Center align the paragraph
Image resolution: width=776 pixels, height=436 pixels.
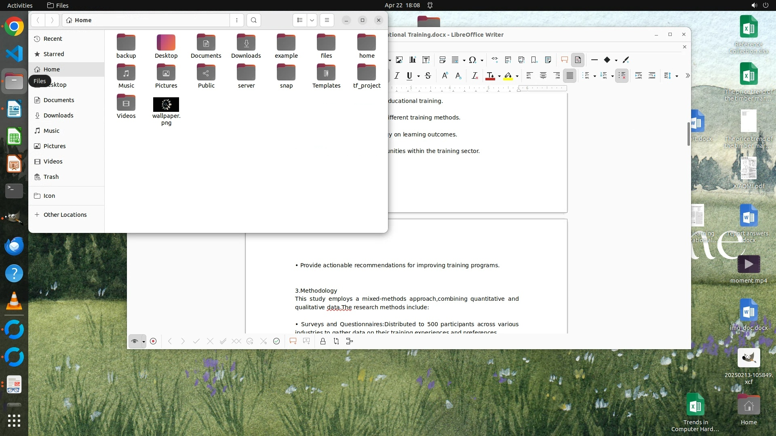[543, 75]
